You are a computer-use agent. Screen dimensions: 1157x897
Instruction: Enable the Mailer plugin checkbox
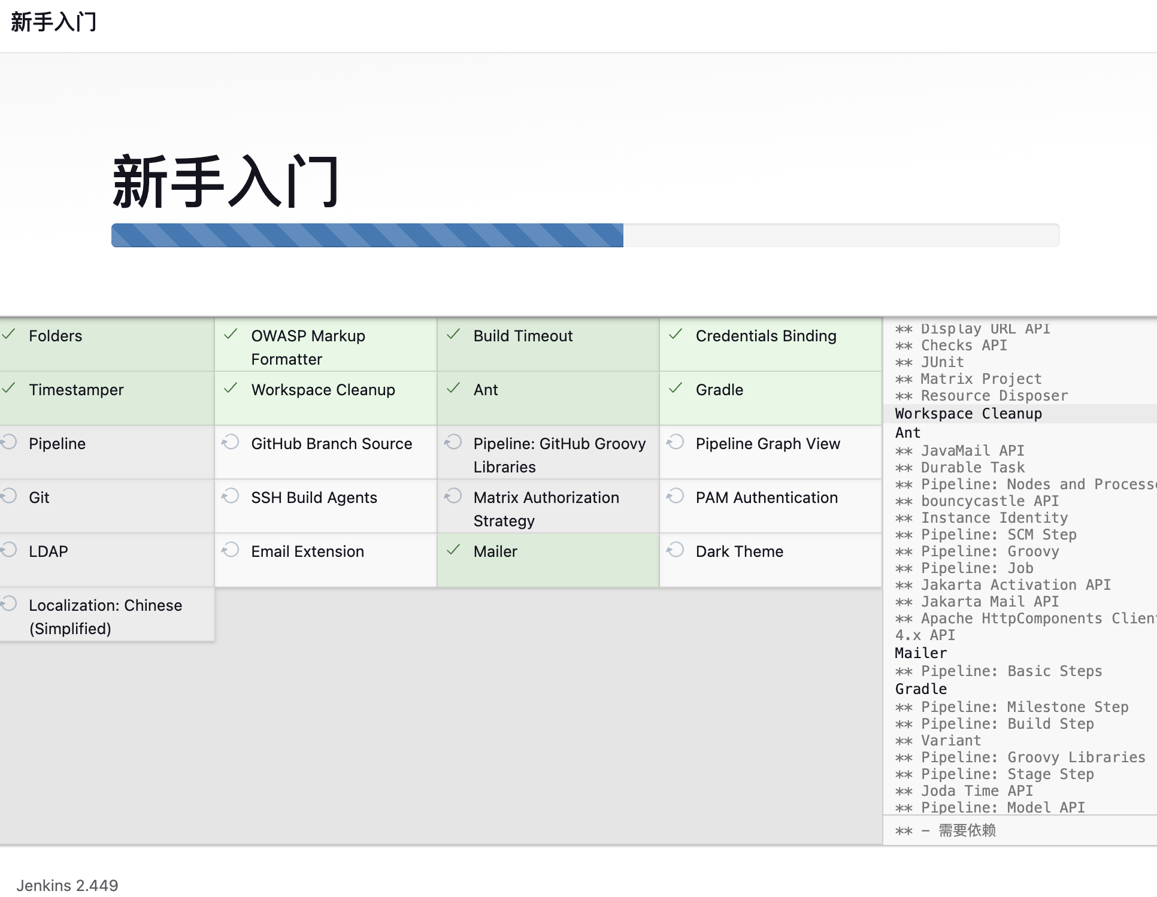pos(455,550)
